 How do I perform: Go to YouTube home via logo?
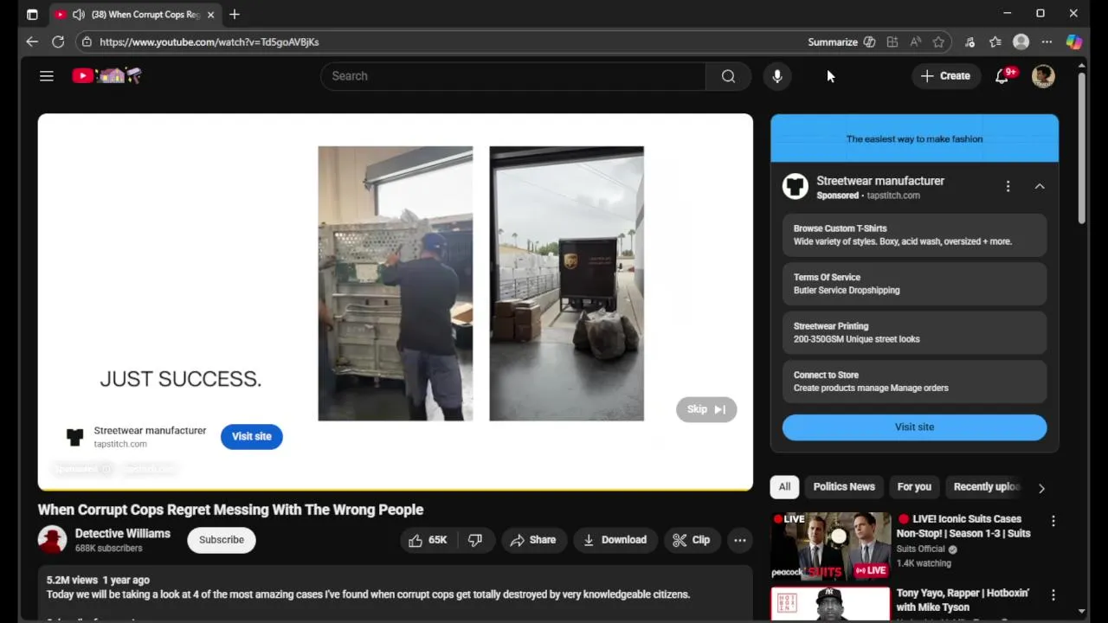[106, 76]
